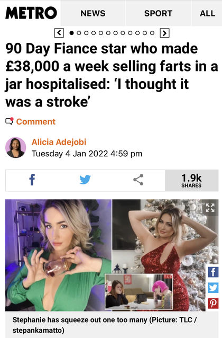Screen dimensions: 222x338
Task: Click the Metro logo
Action: click(31, 13)
